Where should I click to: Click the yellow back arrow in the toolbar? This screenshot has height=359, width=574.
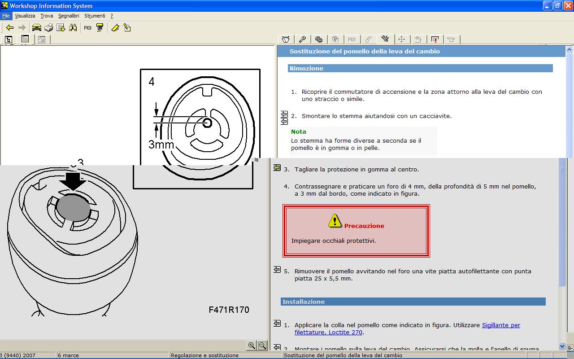[x=9, y=28]
